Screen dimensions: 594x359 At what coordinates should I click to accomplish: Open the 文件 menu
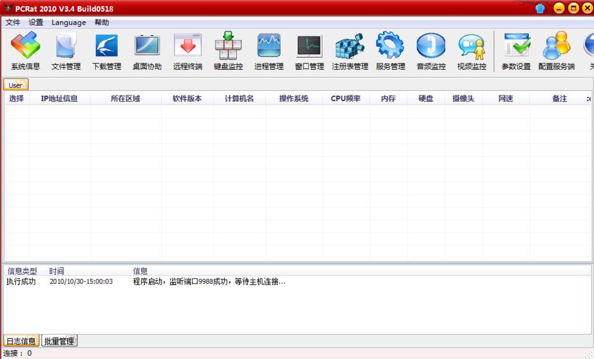tap(13, 22)
